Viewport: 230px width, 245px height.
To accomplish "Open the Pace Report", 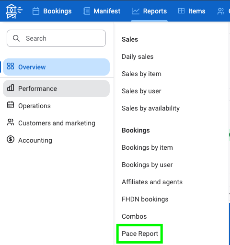I will (140, 234).
